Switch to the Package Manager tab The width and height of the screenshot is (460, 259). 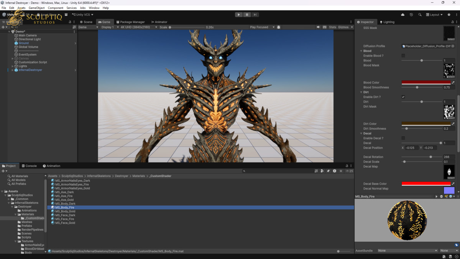(x=130, y=22)
